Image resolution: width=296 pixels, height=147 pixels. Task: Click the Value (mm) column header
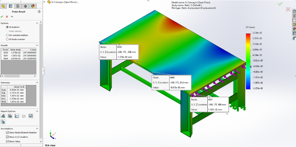(x=15, y=50)
